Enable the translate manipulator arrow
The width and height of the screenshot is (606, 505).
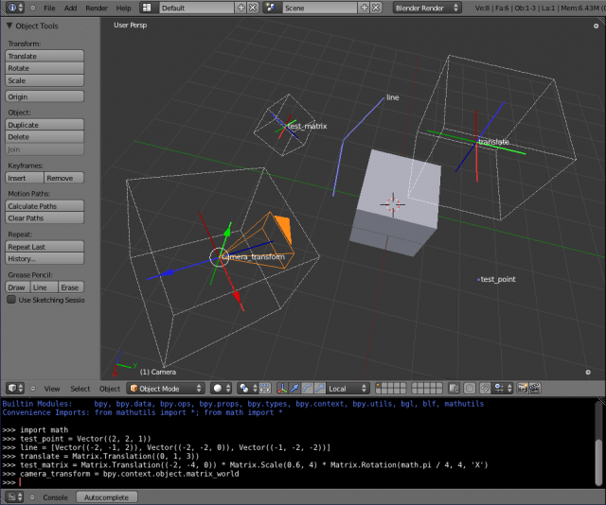coord(294,388)
